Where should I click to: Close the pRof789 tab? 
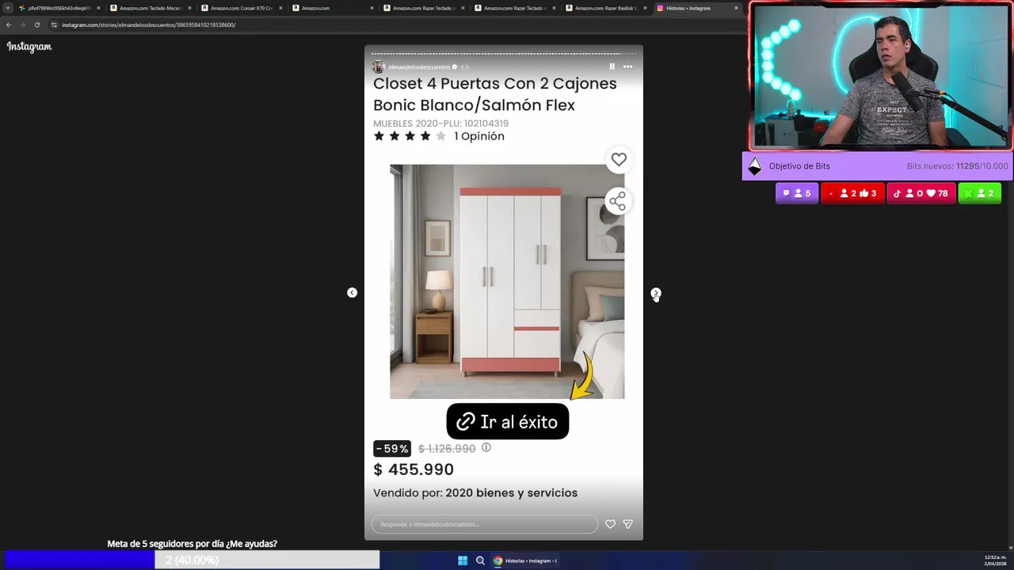pos(98,8)
